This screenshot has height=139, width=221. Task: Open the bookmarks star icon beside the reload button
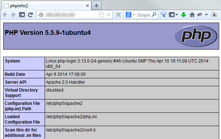(22, 15)
